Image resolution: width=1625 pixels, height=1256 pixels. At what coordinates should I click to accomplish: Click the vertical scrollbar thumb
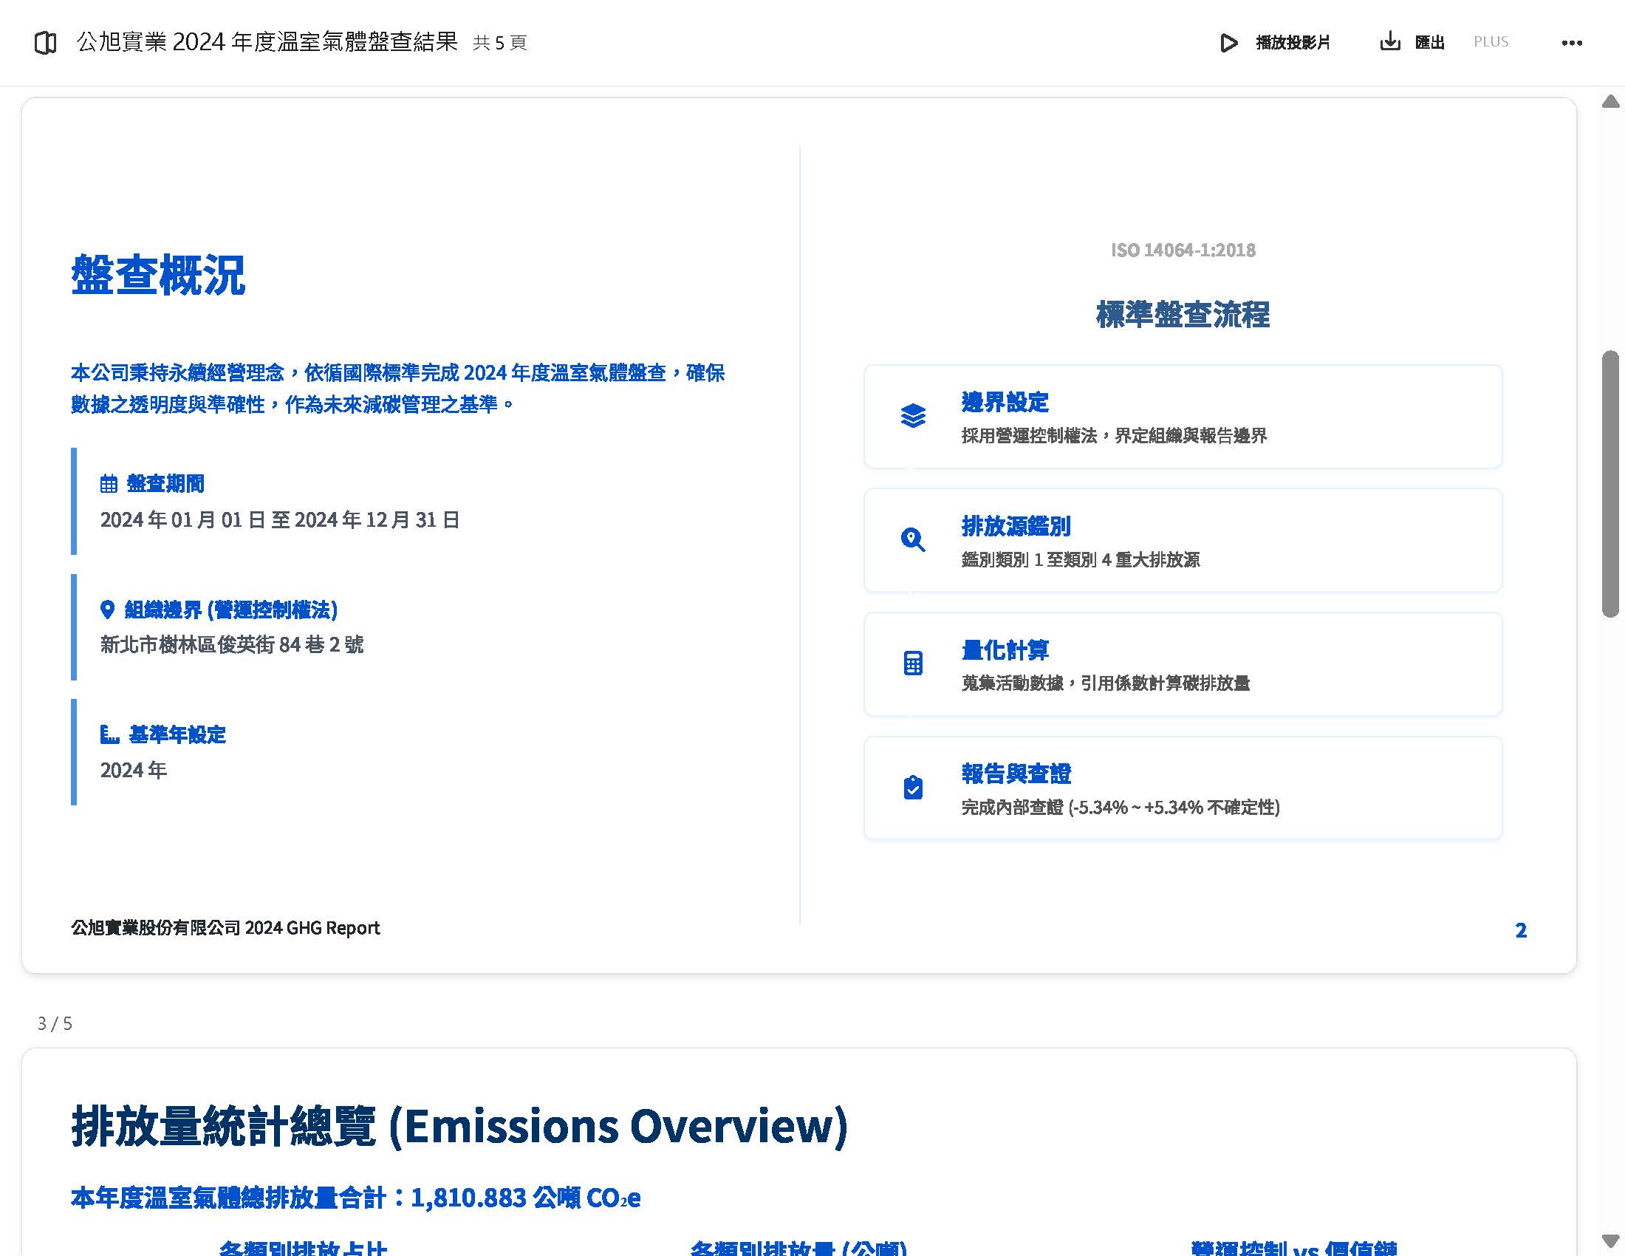(1611, 484)
